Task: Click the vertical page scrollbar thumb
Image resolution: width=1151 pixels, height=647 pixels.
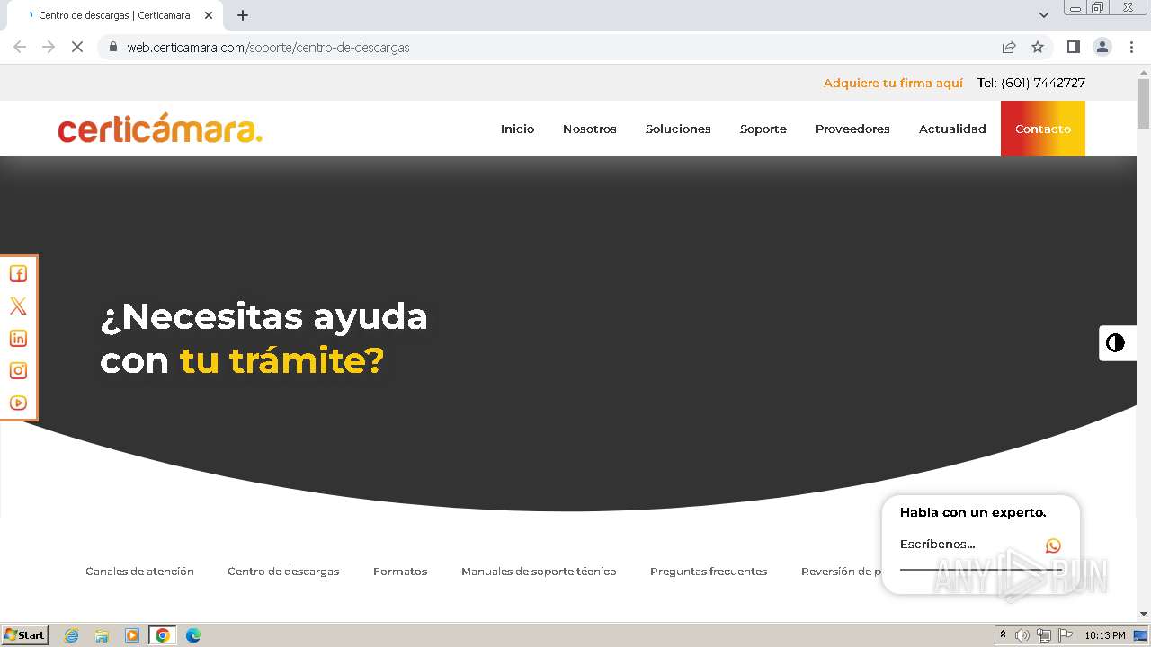Action: (1144, 103)
